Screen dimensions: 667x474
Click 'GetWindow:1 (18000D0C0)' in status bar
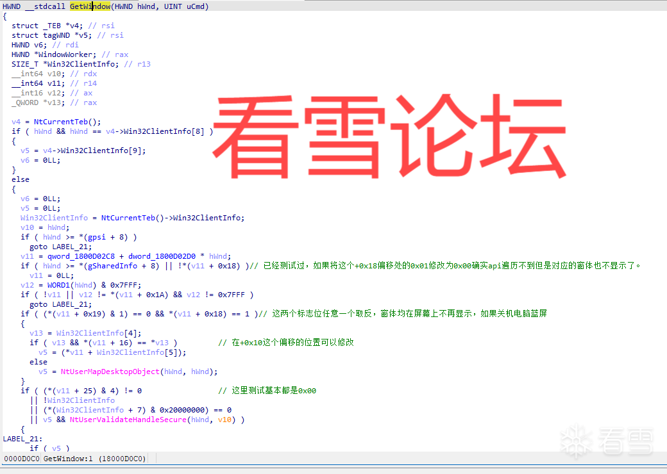click(x=94, y=459)
